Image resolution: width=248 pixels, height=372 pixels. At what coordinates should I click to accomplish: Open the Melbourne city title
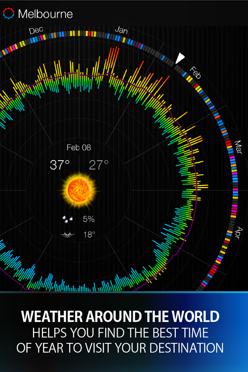tap(45, 14)
